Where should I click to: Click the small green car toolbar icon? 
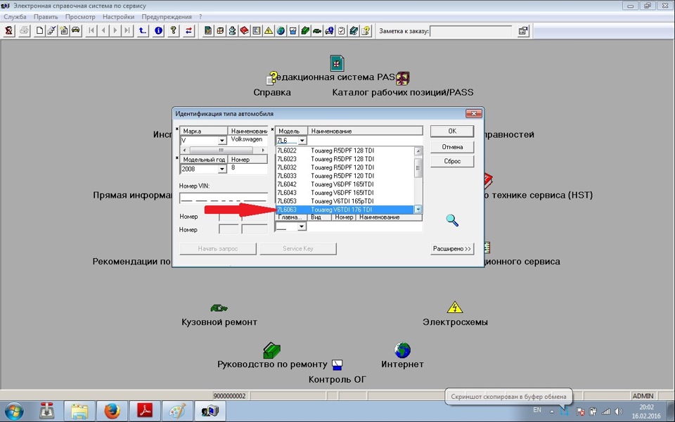point(317,30)
